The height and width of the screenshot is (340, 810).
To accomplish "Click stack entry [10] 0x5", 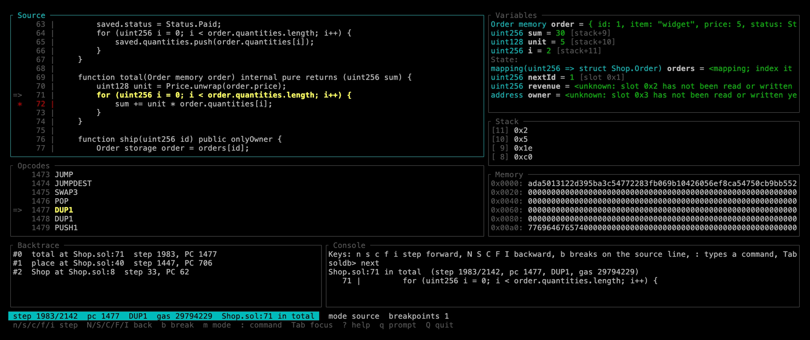I will click(x=509, y=139).
